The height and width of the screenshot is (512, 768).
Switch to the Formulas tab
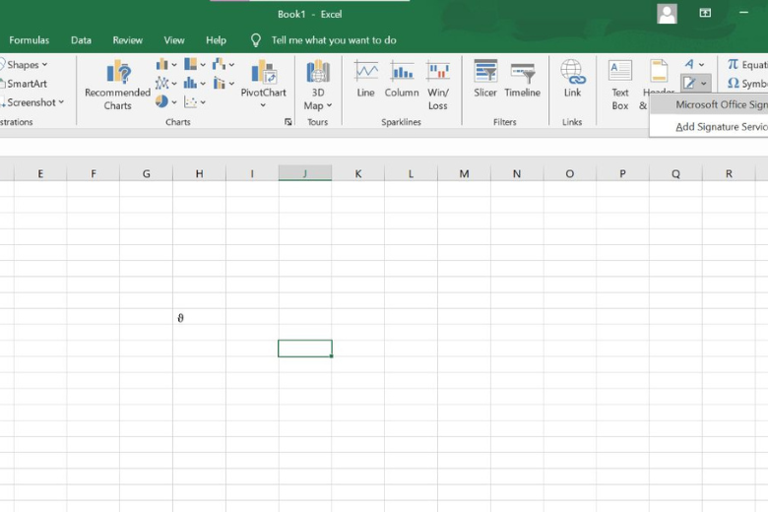[x=30, y=40]
